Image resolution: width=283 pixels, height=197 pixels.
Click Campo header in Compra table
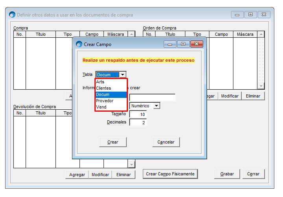point(92,34)
